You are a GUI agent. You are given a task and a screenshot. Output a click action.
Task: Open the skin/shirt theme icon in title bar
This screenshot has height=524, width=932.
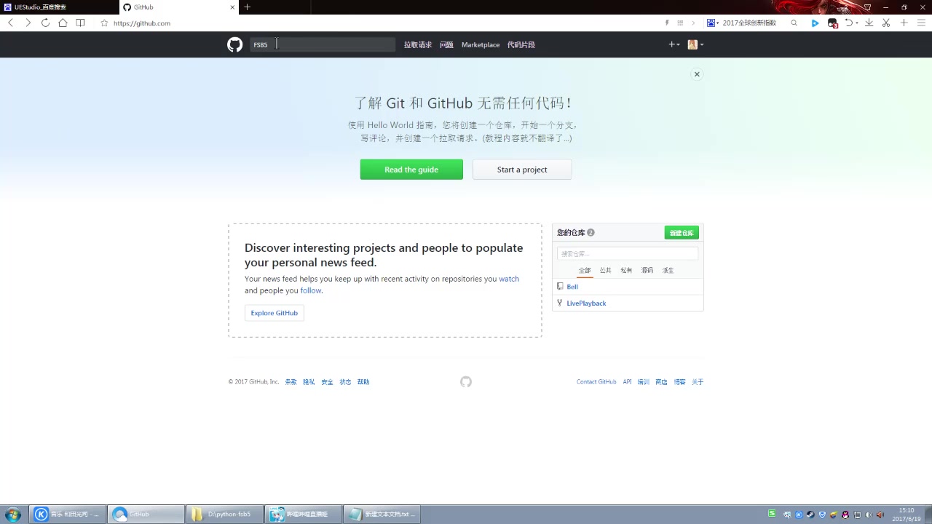pos(867,7)
